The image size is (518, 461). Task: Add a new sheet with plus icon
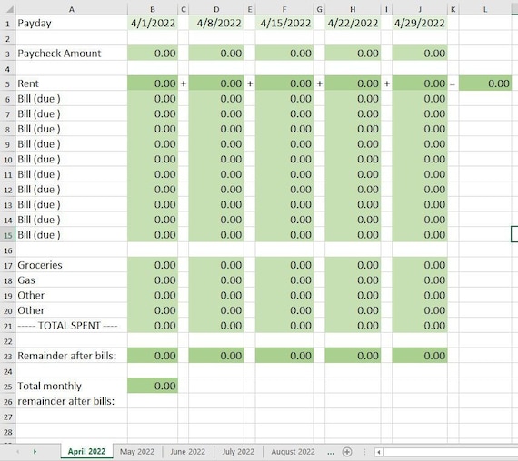tap(347, 452)
